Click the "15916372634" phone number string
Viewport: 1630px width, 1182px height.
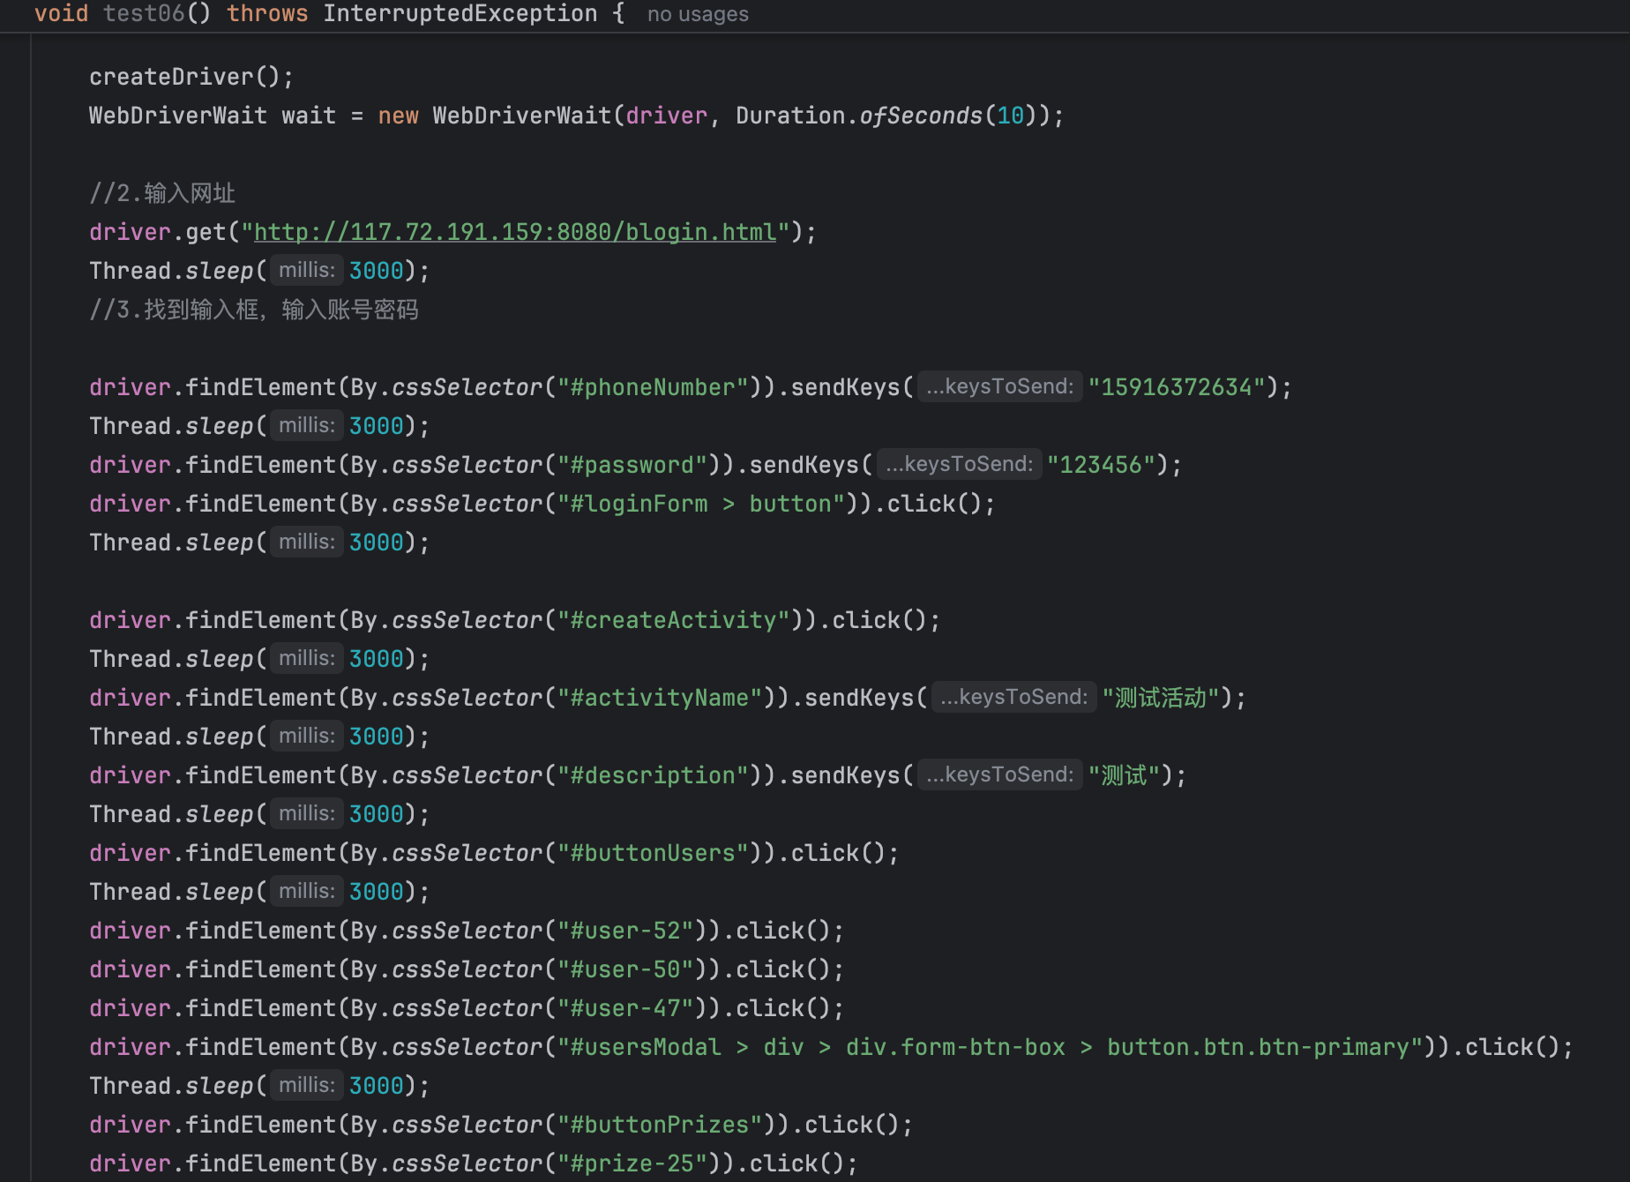point(1177,387)
